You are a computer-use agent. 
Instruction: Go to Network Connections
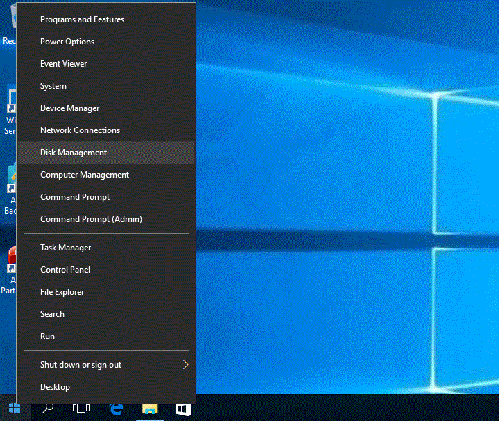[x=80, y=130]
